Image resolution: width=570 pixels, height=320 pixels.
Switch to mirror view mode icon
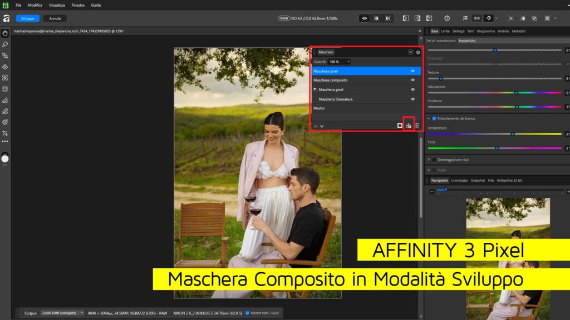click(x=388, y=18)
